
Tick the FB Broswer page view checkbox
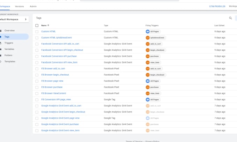pos(37,81)
